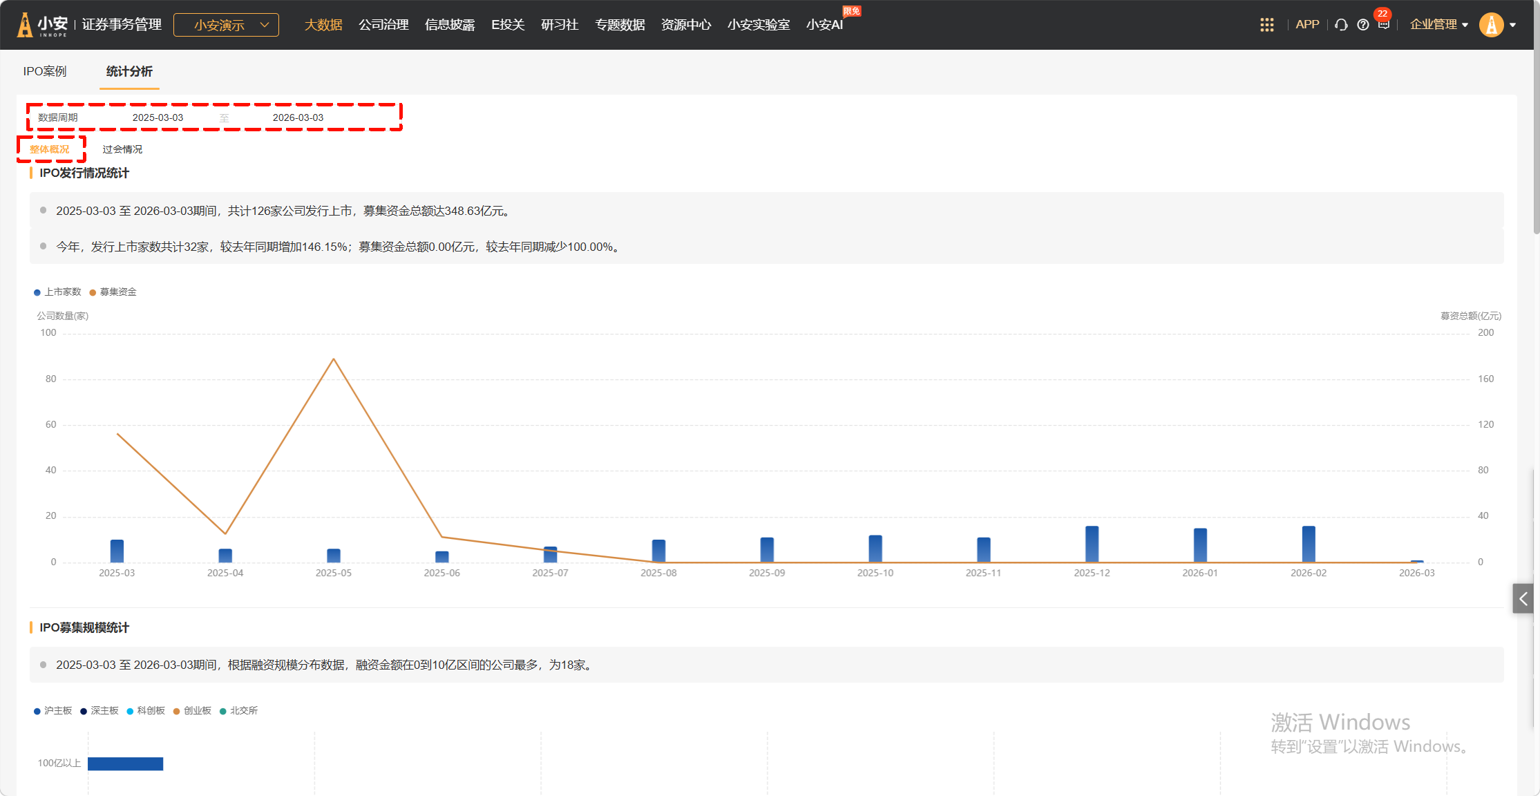This screenshot has height=796, width=1540.
Task: Expand the user account dropdown arrow
Action: click(1513, 25)
